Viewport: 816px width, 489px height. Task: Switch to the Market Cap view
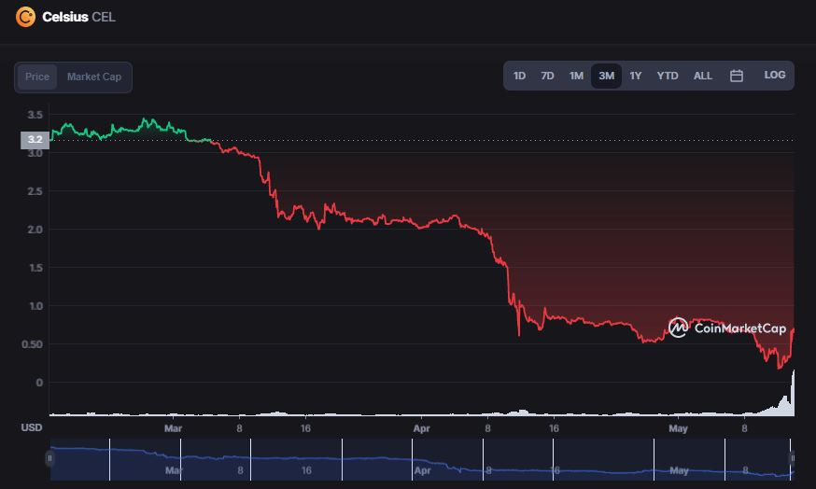click(x=94, y=77)
